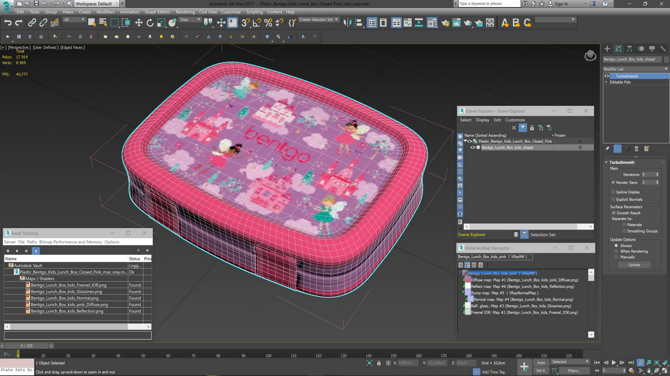Toggle Percent Snap
The image size is (670, 376).
tap(268, 23)
